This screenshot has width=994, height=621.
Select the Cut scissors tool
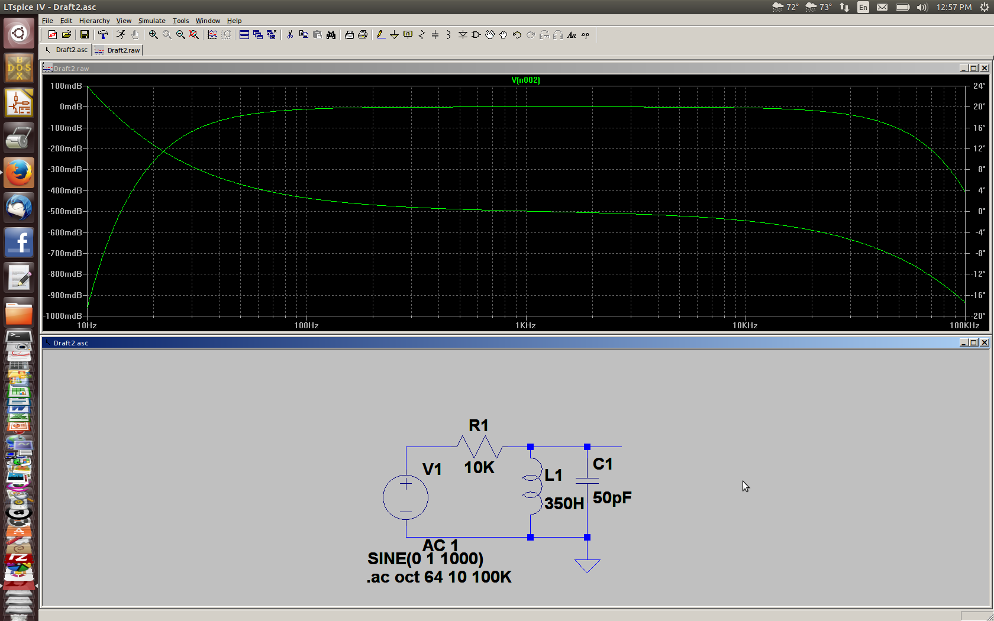pos(290,35)
